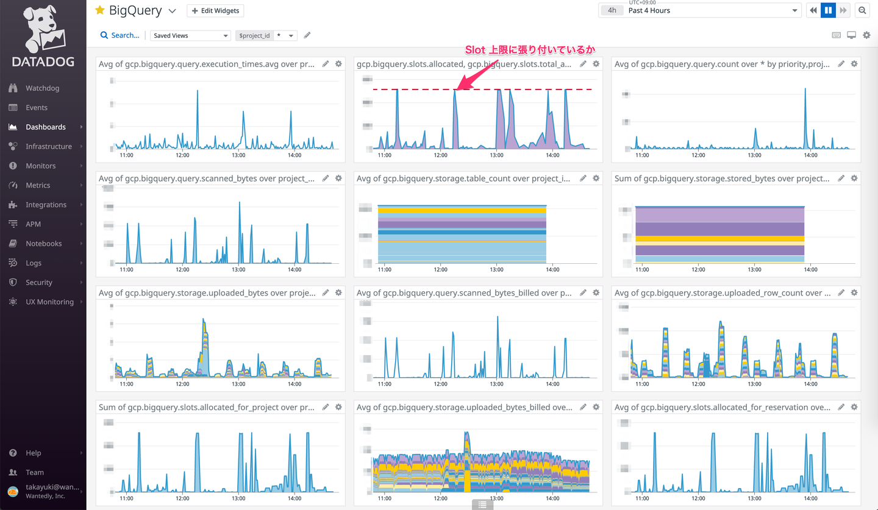Expand the BigQuery dashboard title dropdown
Viewport: 878px width, 510px height.
pos(172,11)
